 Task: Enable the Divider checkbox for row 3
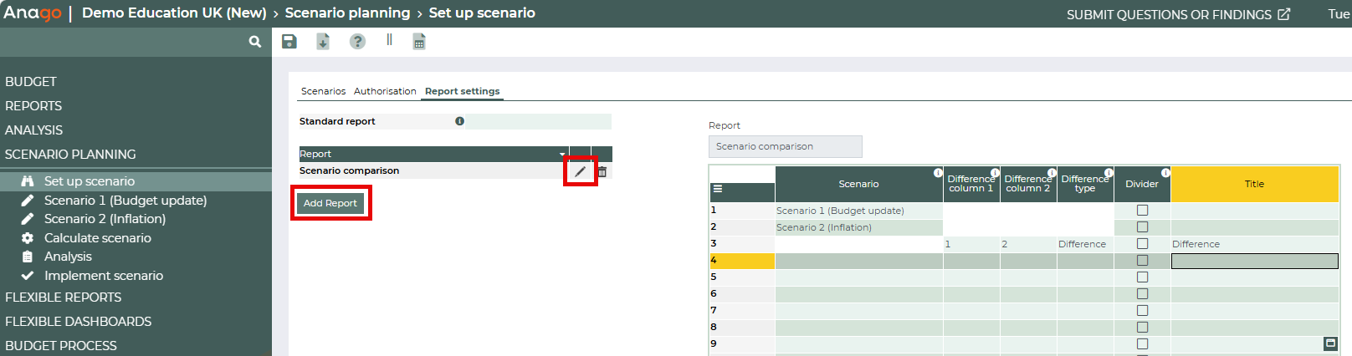[1142, 244]
